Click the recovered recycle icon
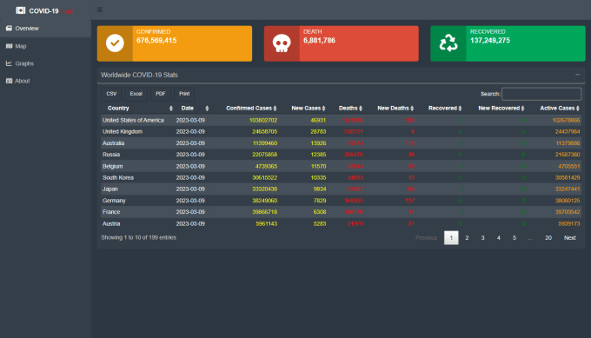The height and width of the screenshot is (338, 591). [448, 43]
